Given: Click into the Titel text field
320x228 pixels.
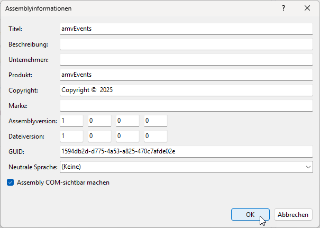Looking at the screenshot, I should (186, 29).
